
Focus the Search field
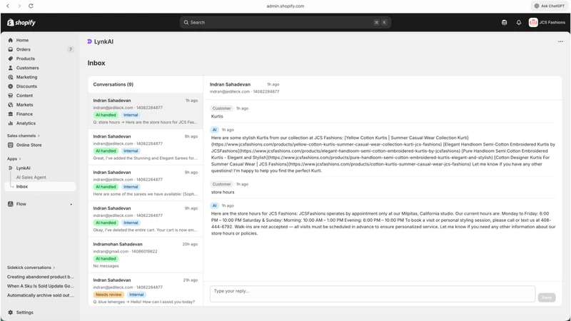(x=285, y=22)
